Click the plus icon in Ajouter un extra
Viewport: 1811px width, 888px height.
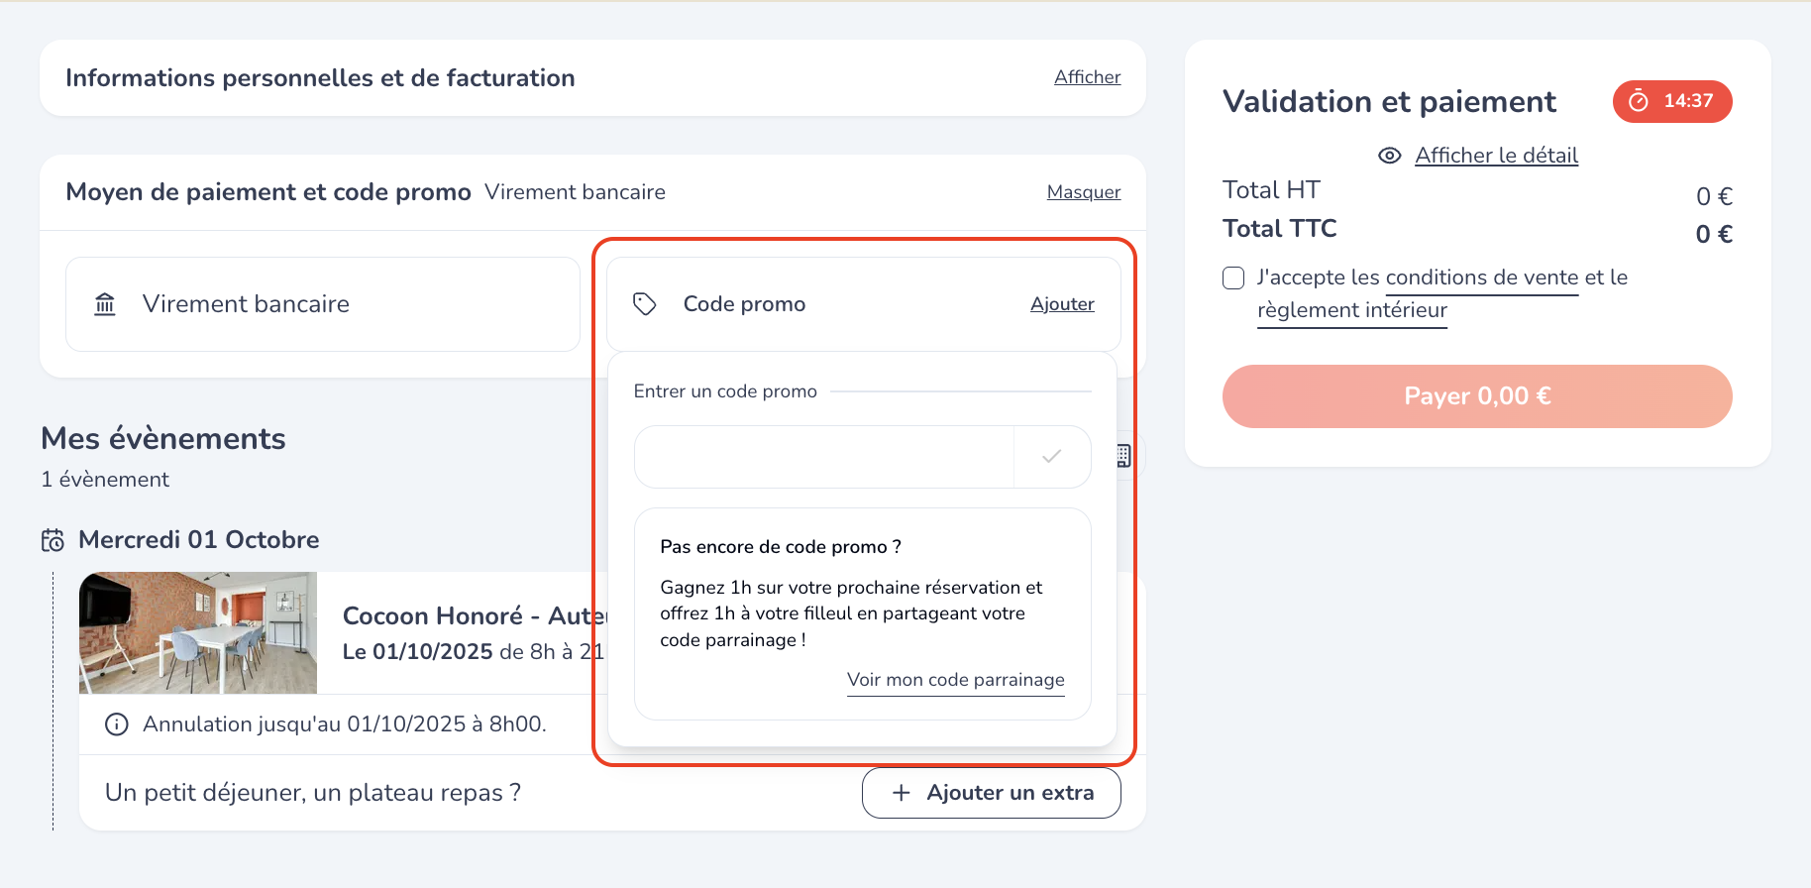[x=901, y=793]
